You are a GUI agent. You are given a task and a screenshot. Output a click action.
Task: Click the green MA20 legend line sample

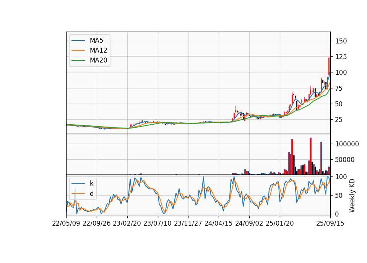pyautogui.click(x=78, y=61)
